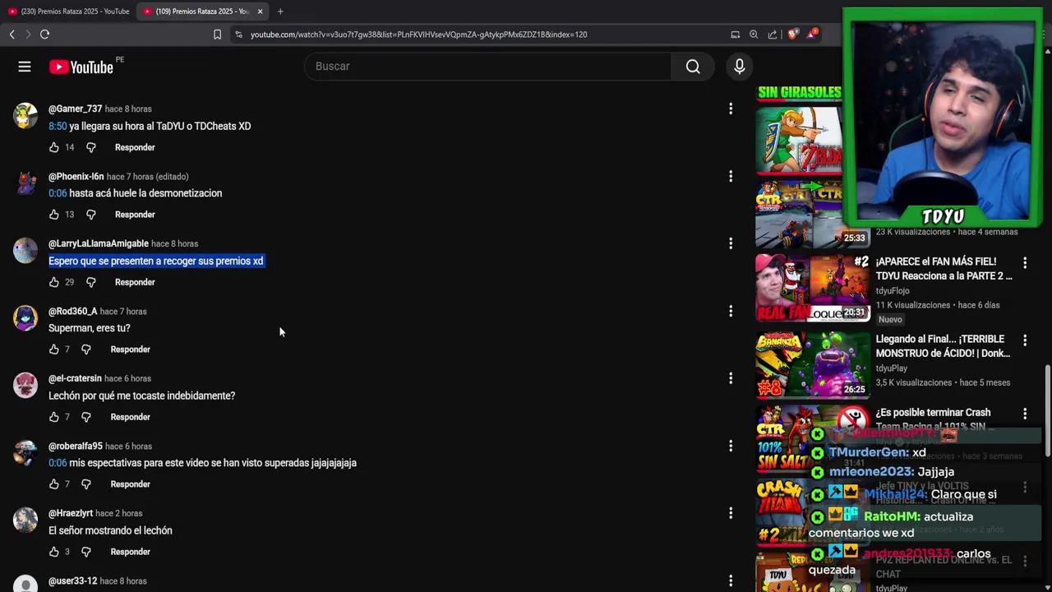Focus the Buscar search field
Screen dimensions: 1052x592
point(488,67)
